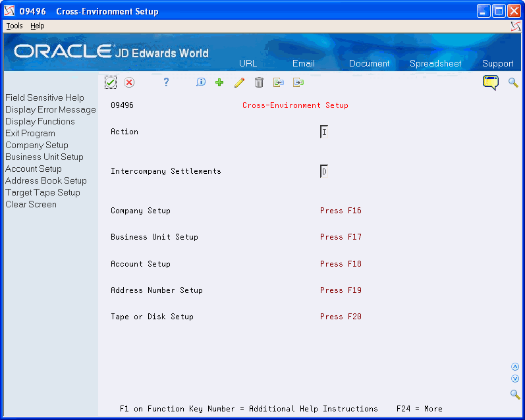Focus the Action input field

[324, 132]
